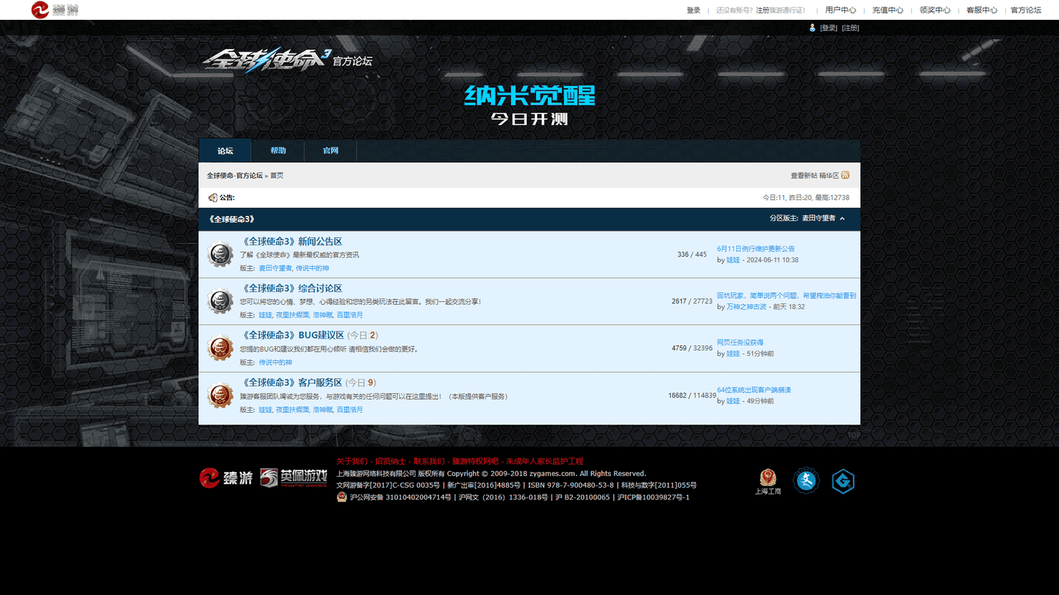The image size is (1059, 595).
Task: Open 《全球使命3》BUG建议区 forum
Action: [292, 335]
